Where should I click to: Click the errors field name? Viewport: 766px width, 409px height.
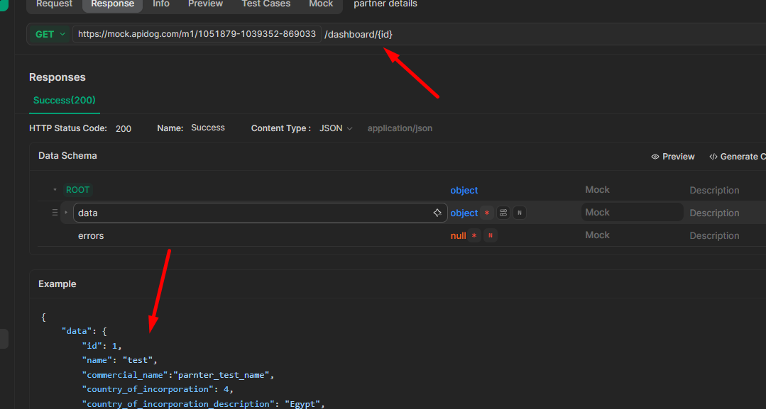point(91,236)
